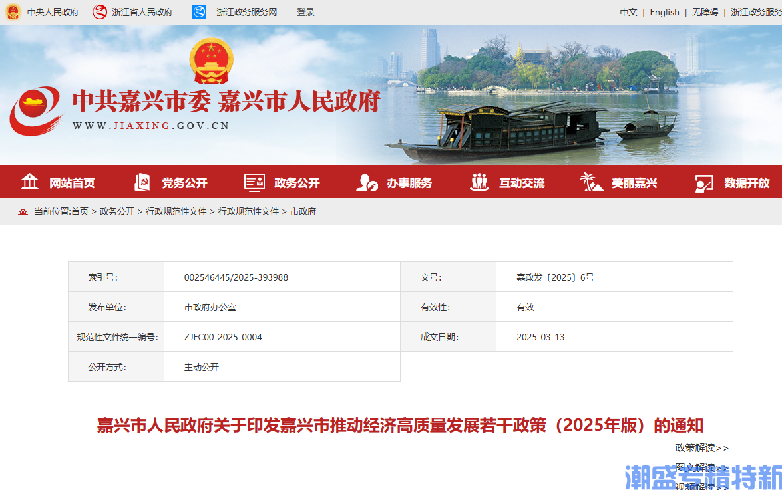This screenshot has width=782, height=490.
Task: Open the 互动交流 menu item
Action: pyautogui.click(x=522, y=183)
